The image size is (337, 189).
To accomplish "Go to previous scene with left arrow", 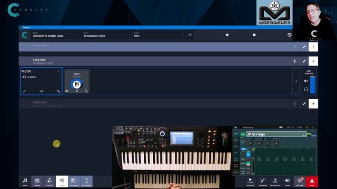I will coord(227,35).
